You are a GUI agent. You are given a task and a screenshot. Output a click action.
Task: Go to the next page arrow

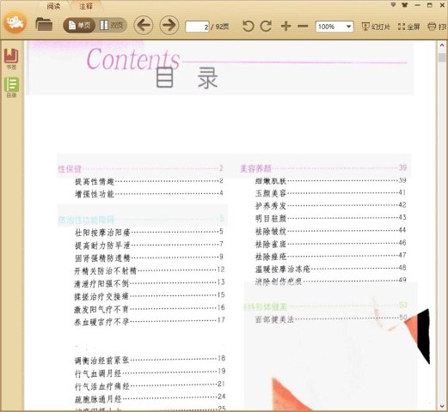169,25
